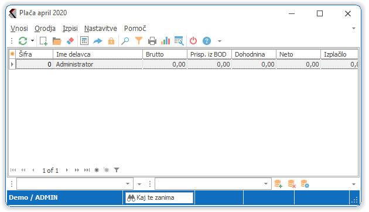The width and height of the screenshot is (369, 212).
Task: Sort by Prisp. iz BOD column header
Action: click(210, 54)
